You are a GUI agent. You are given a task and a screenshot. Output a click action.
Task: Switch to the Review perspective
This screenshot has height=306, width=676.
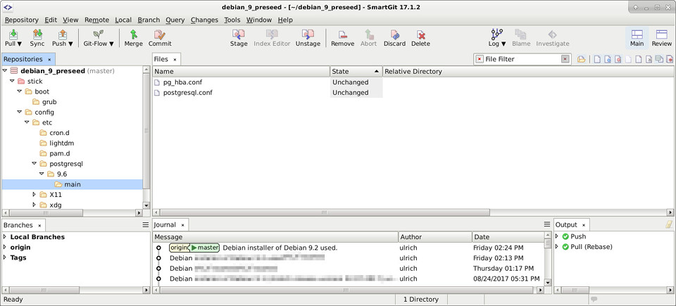coord(661,38)
